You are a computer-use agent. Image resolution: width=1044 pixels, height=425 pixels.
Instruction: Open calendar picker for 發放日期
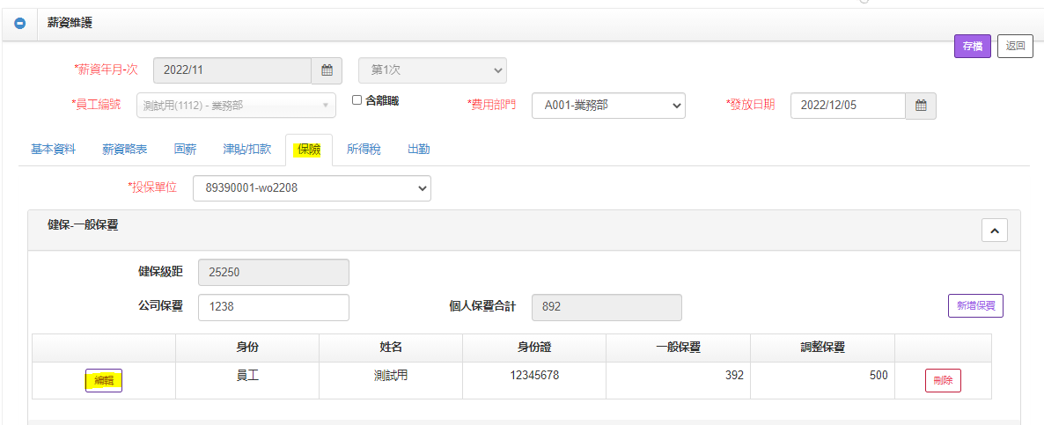pyautogui.click(x=921, y=106)
